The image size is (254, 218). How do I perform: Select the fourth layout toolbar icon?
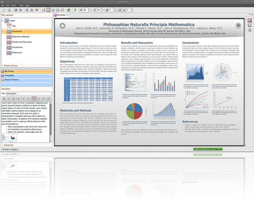click(x=58, y=10)
